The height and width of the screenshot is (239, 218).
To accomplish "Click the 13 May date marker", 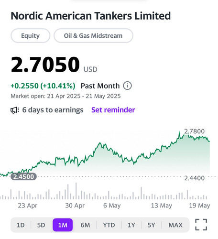I will point(162,206).
